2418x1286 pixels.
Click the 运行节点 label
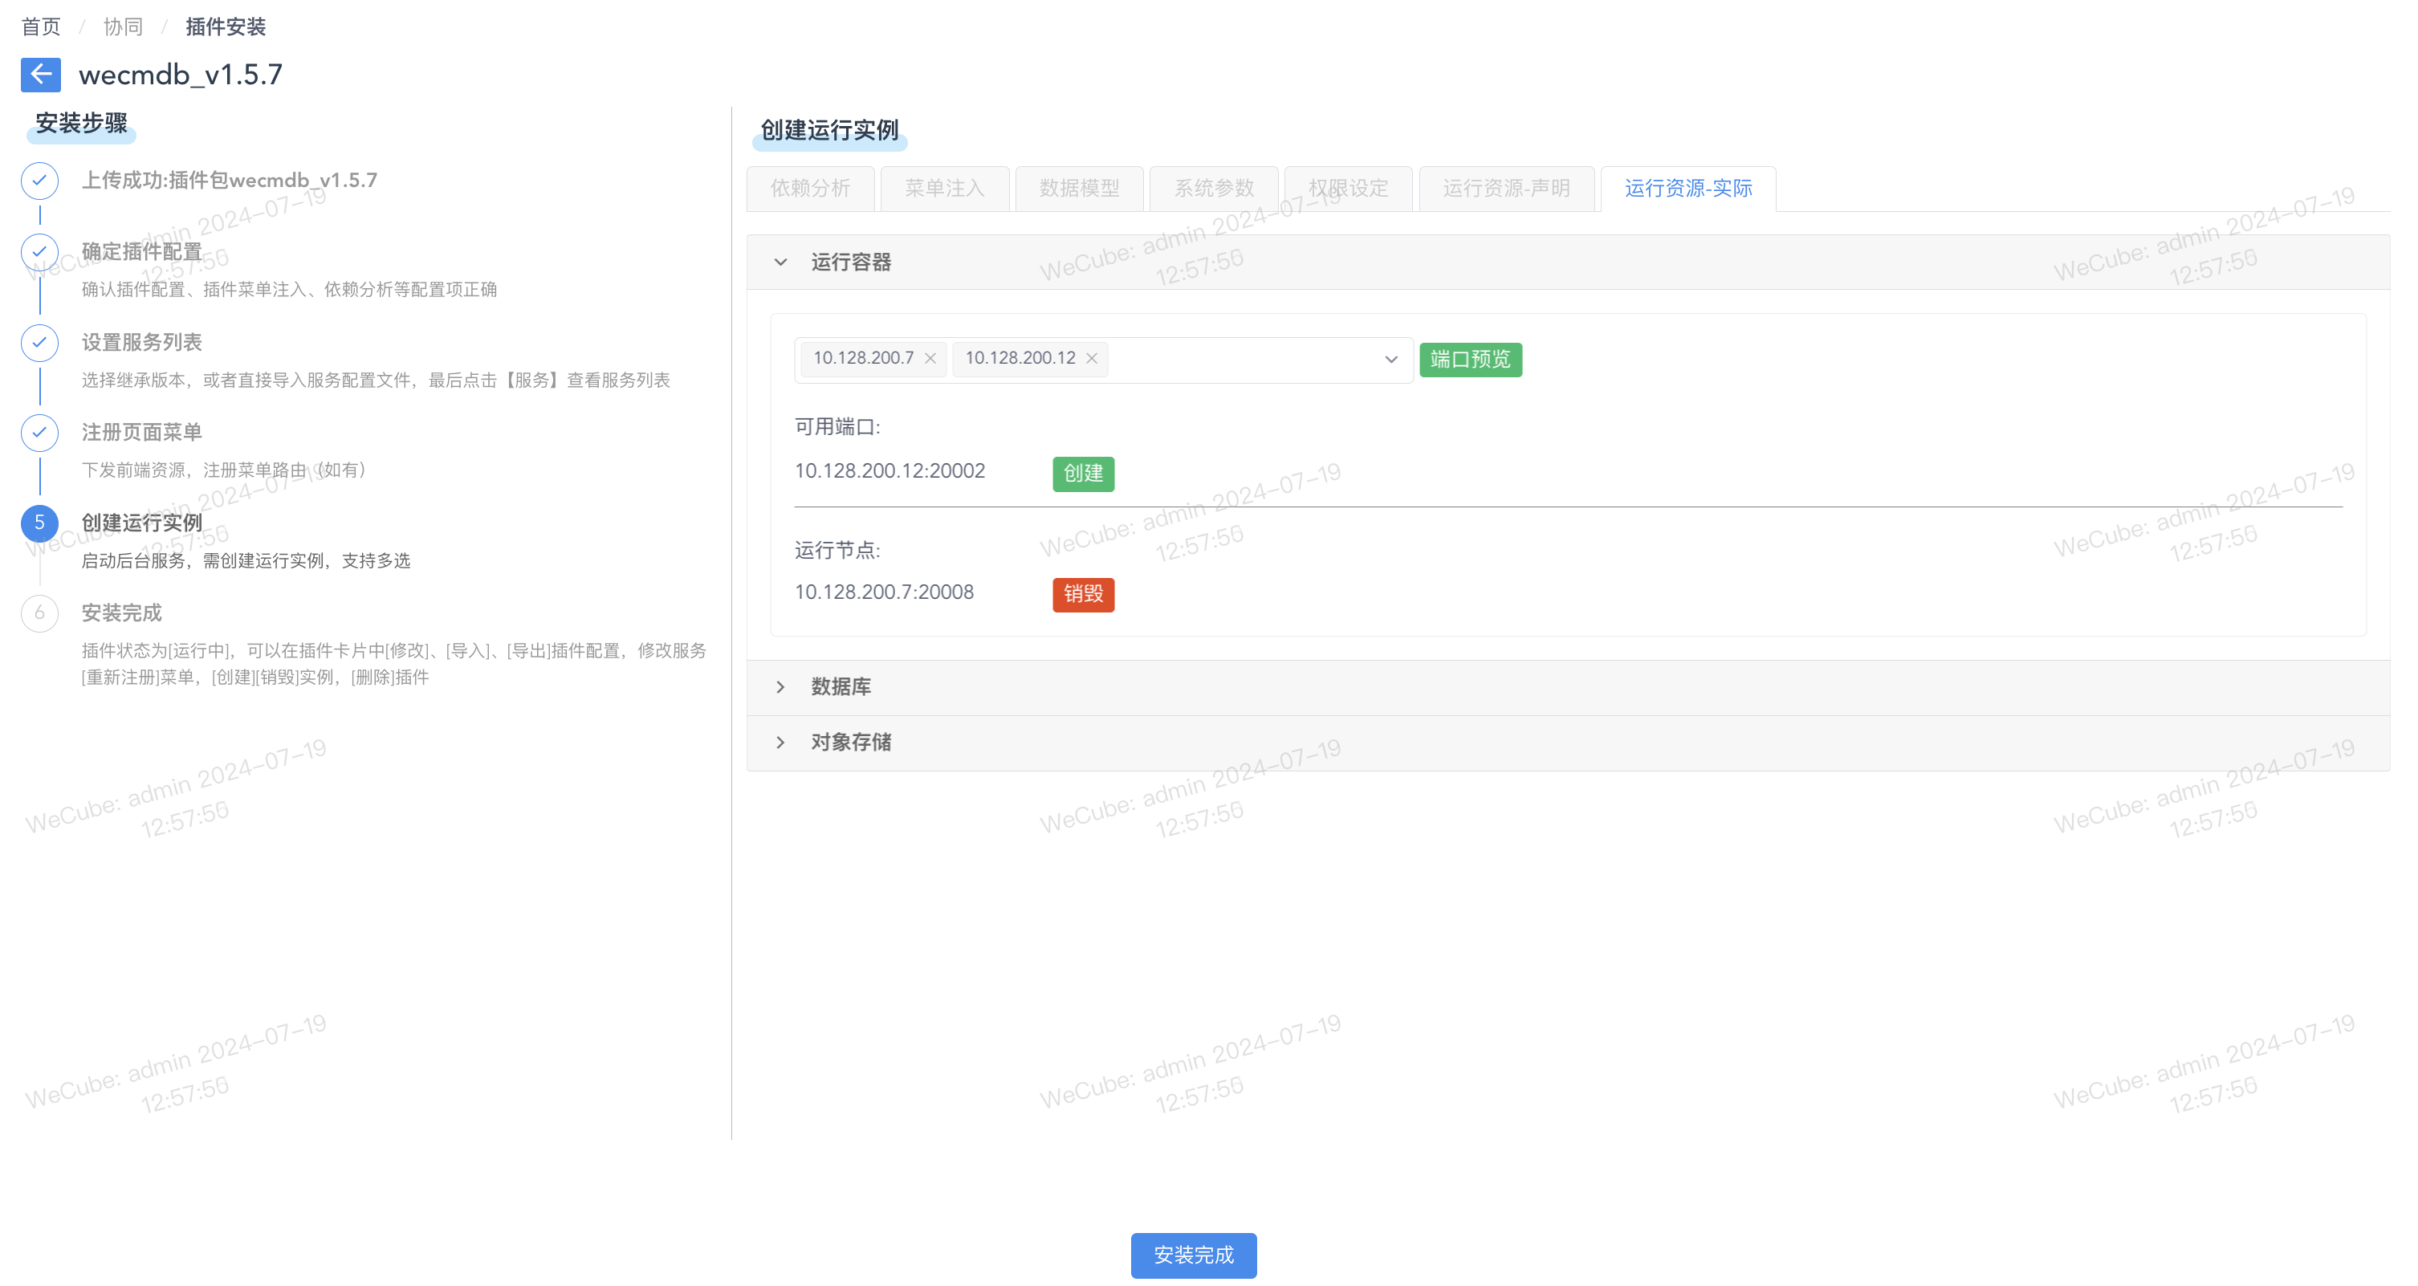coord(837,550)
